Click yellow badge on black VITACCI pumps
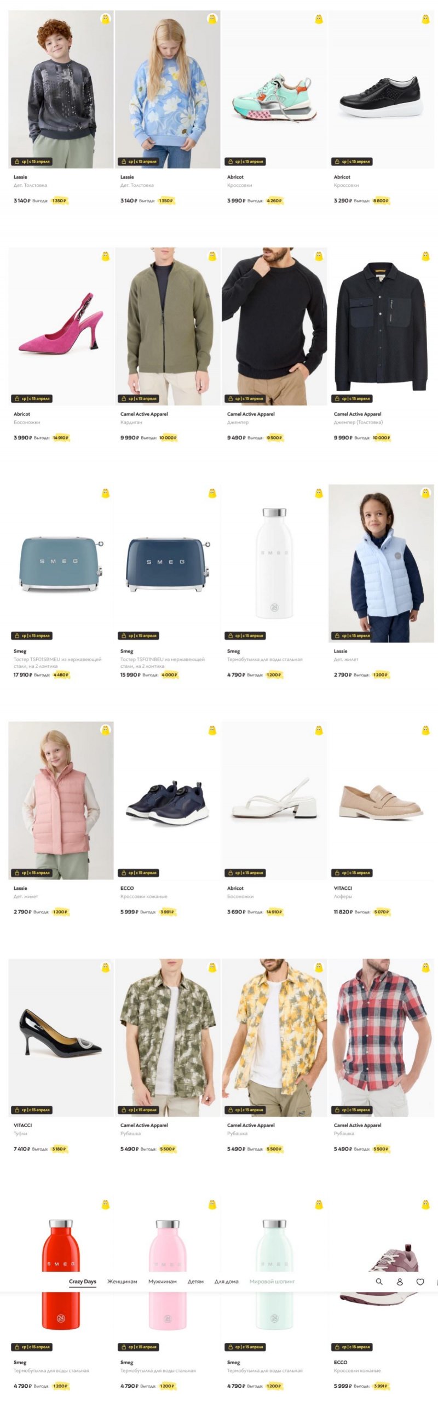 click(106, 968)
